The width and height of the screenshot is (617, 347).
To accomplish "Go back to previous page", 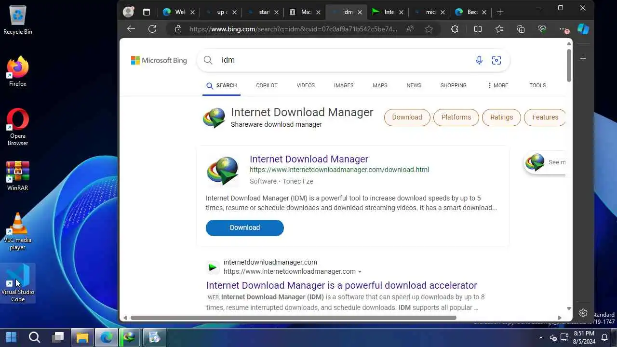I will point(131,29).
